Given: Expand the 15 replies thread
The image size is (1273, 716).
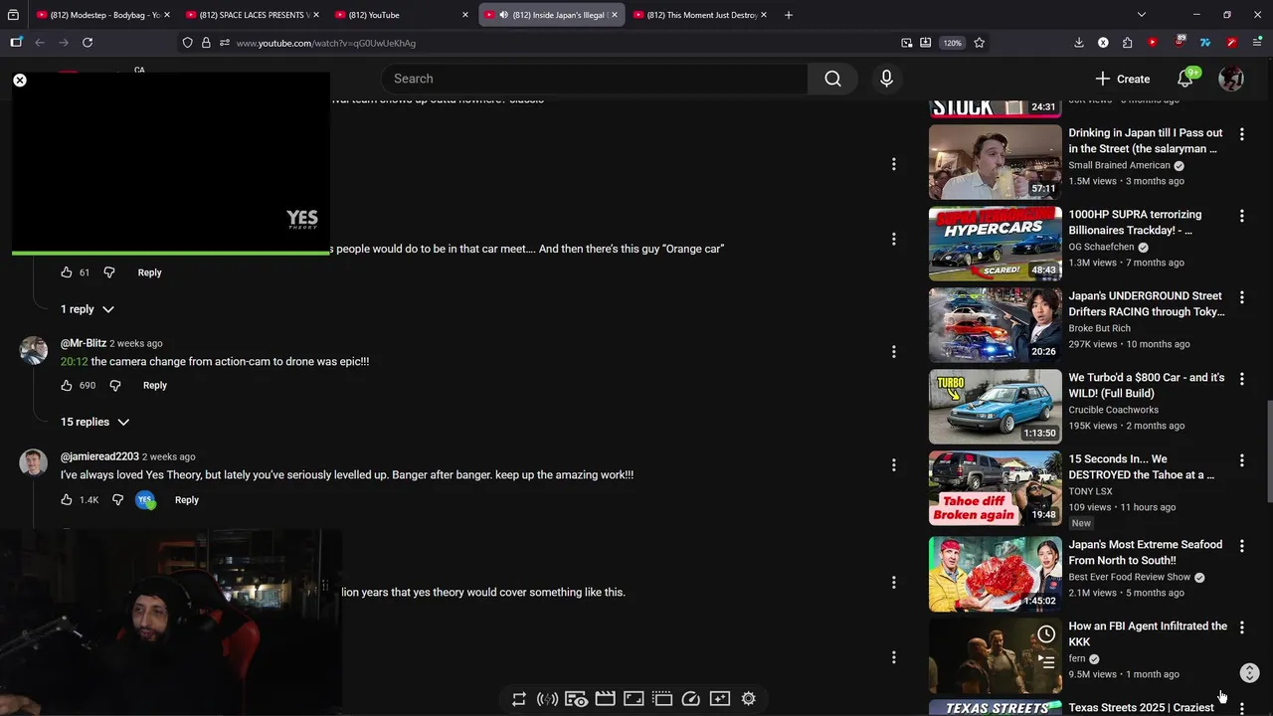Looking at the screenshot, I should [94, 422].
